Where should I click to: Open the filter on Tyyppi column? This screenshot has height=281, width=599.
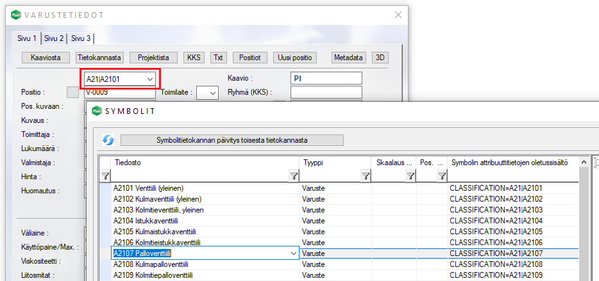click(x=365, y=175)
